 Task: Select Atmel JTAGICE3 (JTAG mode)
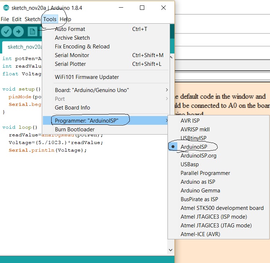point(218,226)
